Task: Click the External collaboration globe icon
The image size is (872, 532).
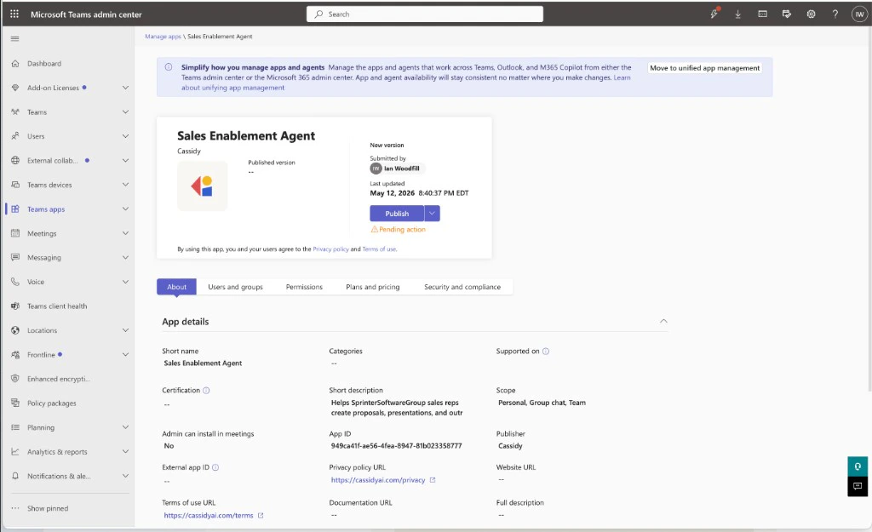Action: (x=15, y=161)
